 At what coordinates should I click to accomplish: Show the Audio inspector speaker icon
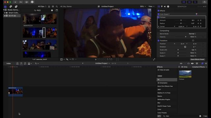click(165, 7)
